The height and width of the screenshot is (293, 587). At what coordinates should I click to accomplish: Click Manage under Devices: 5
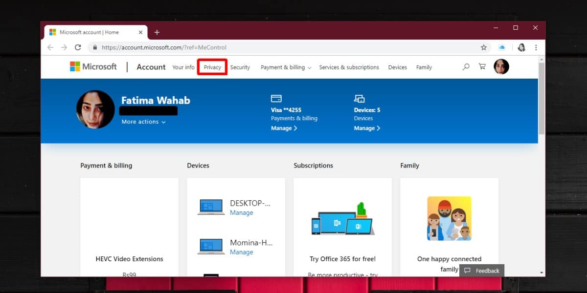click(x=367, y=128)
